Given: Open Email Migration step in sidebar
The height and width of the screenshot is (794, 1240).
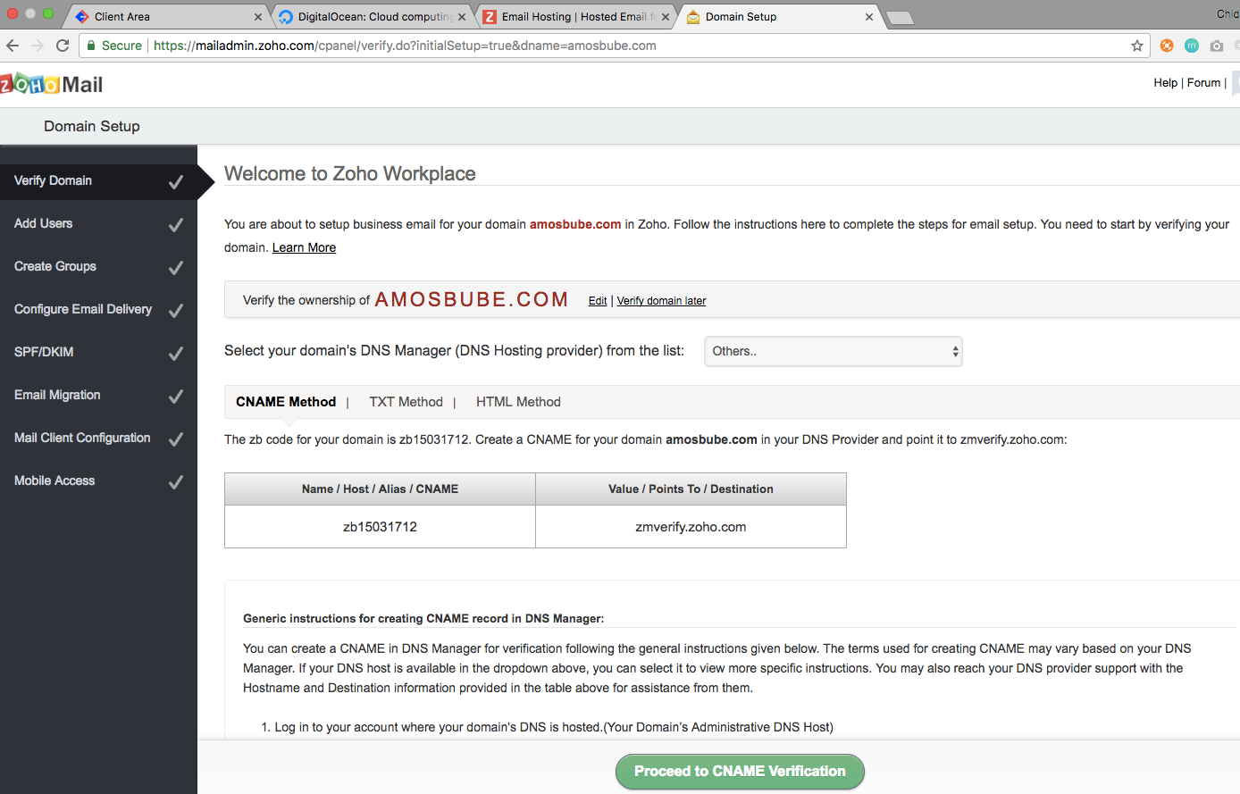Looking at the screenshot, I should tap(98, 396).
